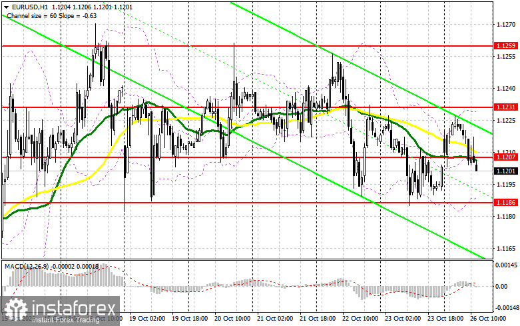Click the 1.1270 tick on the price axis
Image resolution: width=520 pixels, height=326 pixels.
click(x=506, y=24)
